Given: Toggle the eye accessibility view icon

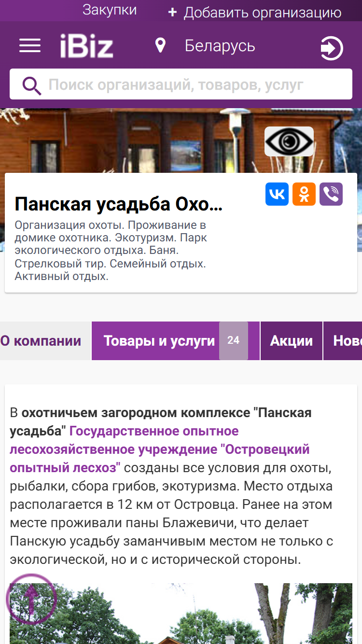Looking at the screenshot, I should tap(289, 141).
